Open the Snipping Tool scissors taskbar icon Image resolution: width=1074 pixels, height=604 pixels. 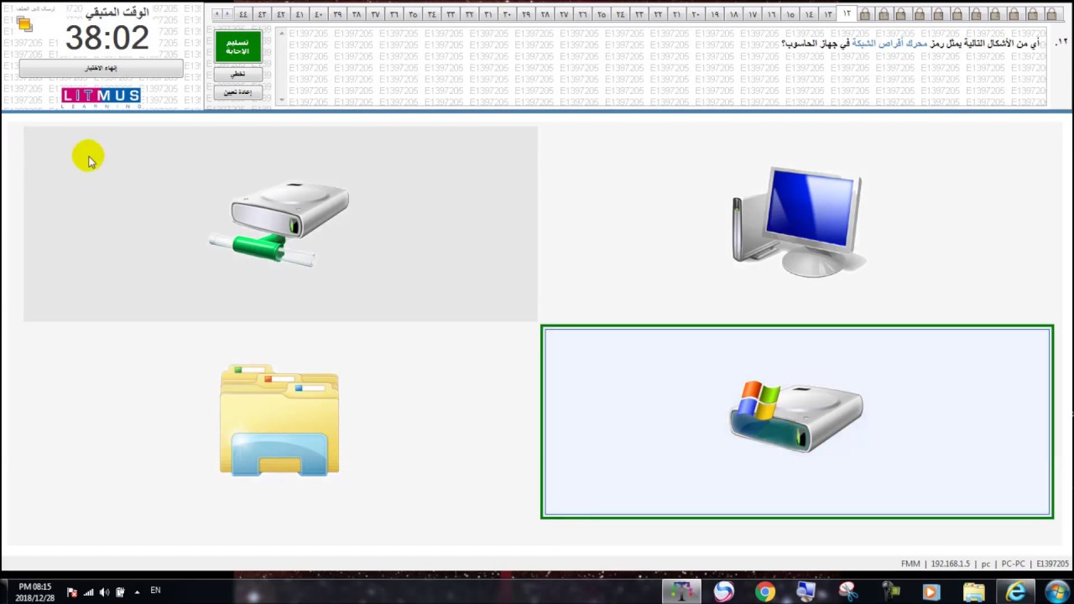[x=847, y=592]
